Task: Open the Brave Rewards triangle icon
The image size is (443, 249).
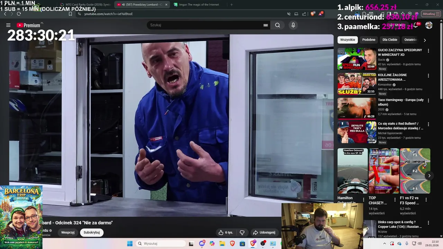Action: point(320,14)
